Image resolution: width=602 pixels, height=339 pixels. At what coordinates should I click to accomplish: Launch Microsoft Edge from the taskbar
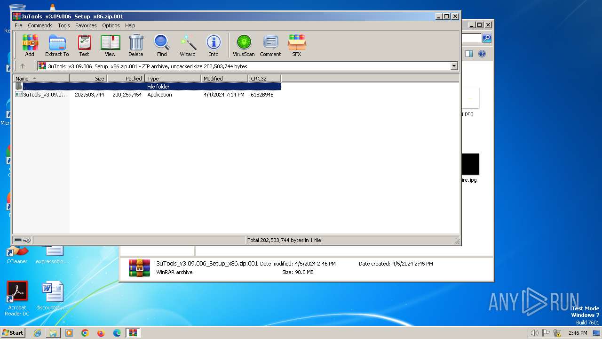coord(117,333)
